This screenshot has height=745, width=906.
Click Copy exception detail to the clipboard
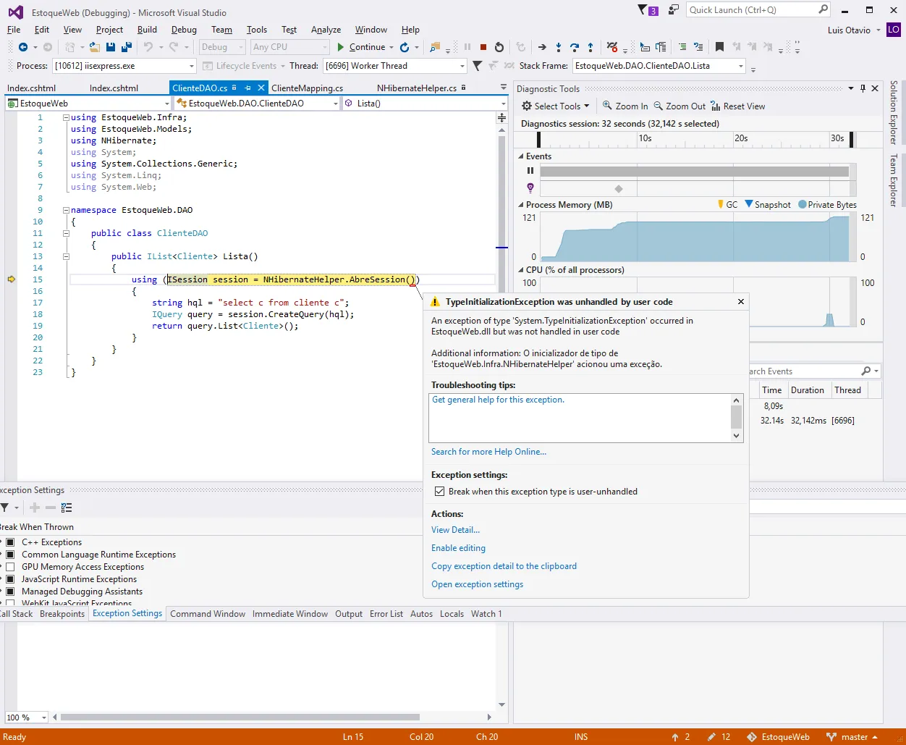pos(504,566)
